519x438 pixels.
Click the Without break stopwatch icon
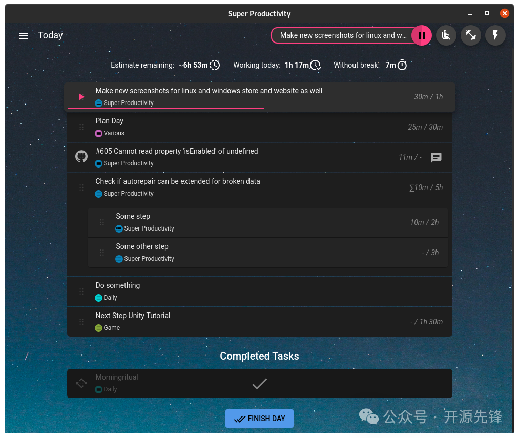402,65
